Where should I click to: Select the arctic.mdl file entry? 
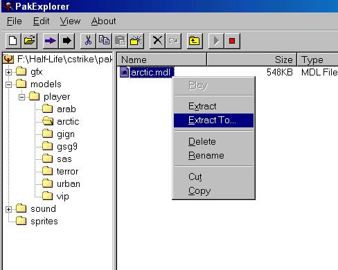[150, 73]
